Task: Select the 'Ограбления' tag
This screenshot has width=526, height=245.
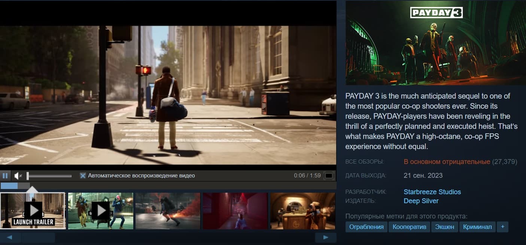Action: pos(367,227)
